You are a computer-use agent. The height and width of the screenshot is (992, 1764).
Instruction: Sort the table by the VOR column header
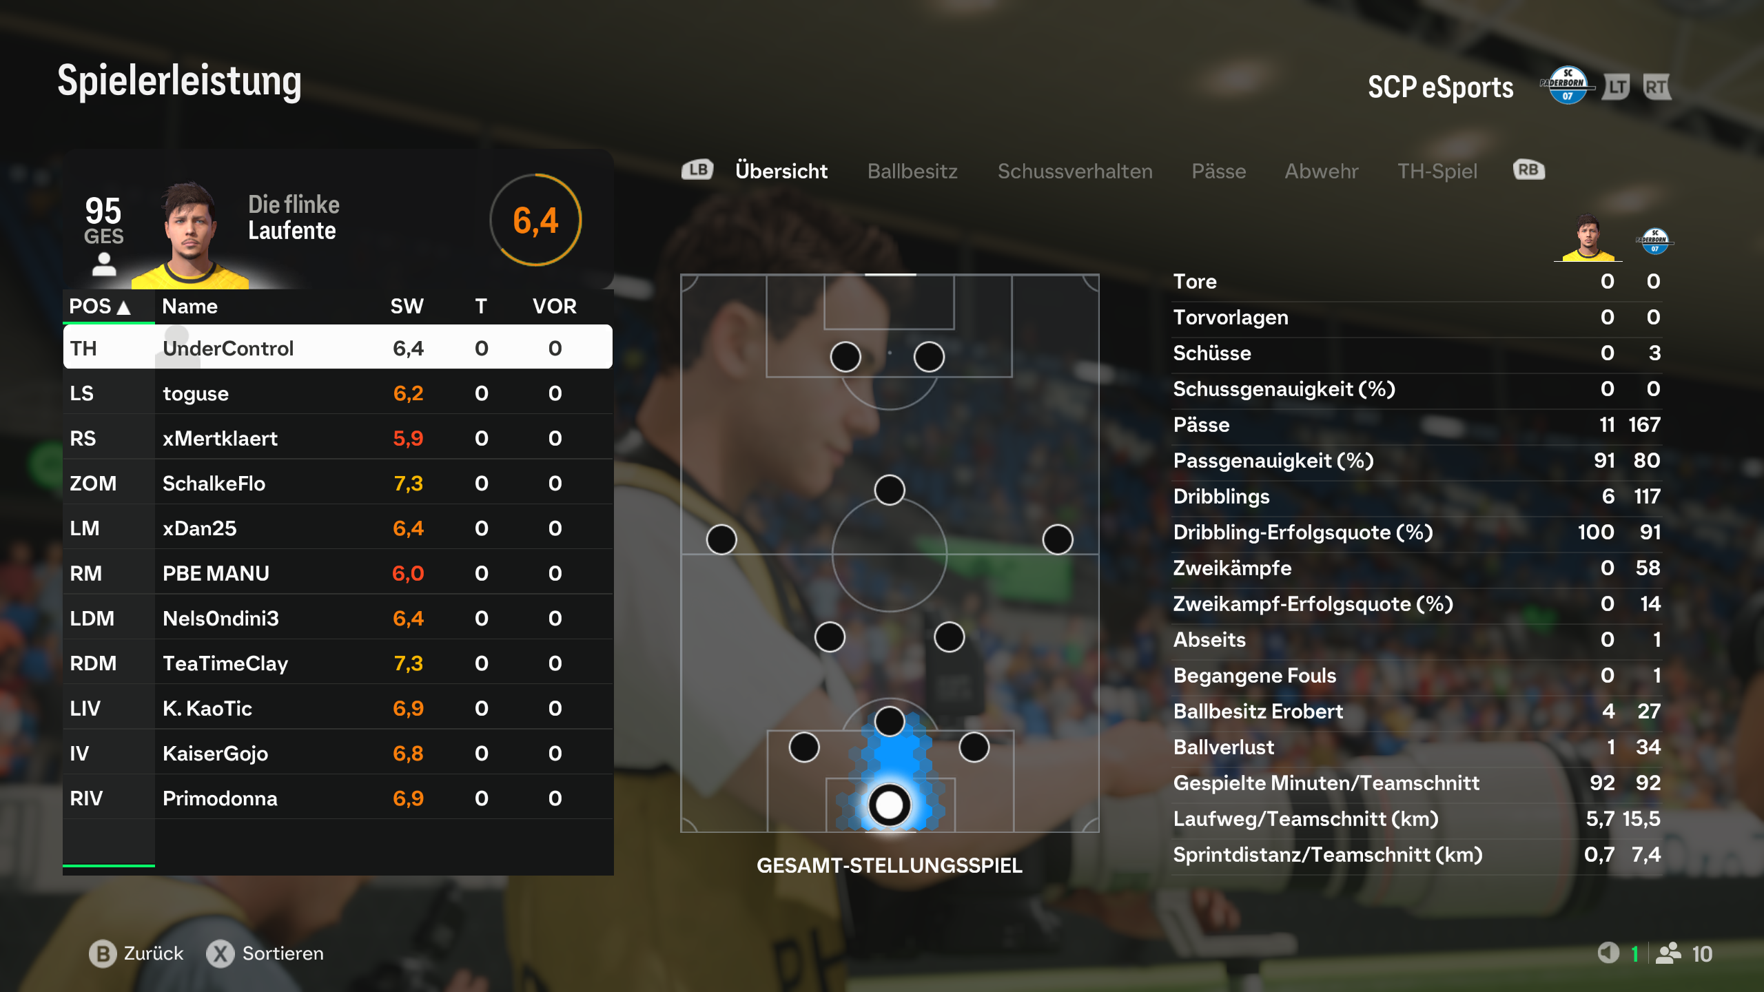[x=555, y=307]
